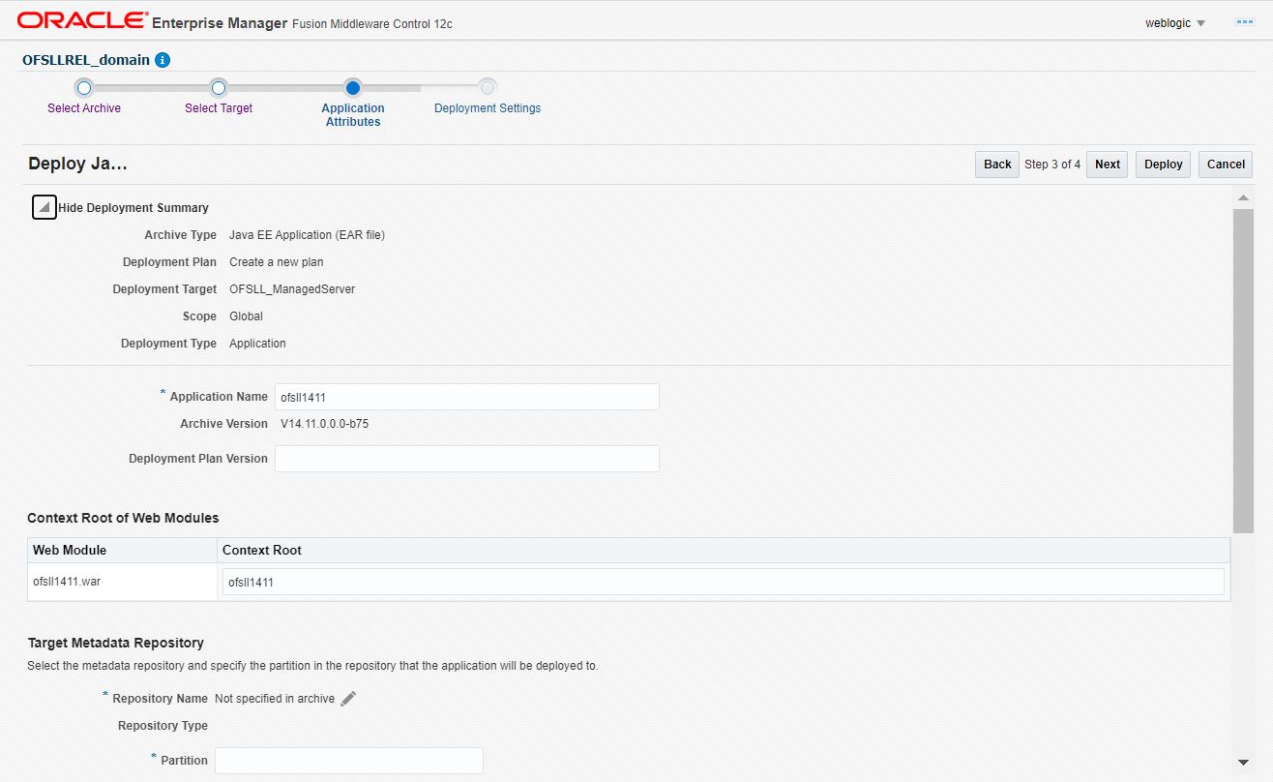This screenshot has height=782, width=1273.
Task: Click the Back button
Action: coord(997,165)
